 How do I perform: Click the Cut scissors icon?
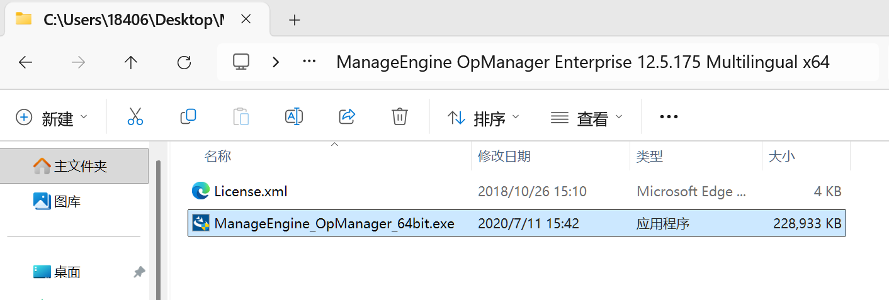[x=135, y=117]
